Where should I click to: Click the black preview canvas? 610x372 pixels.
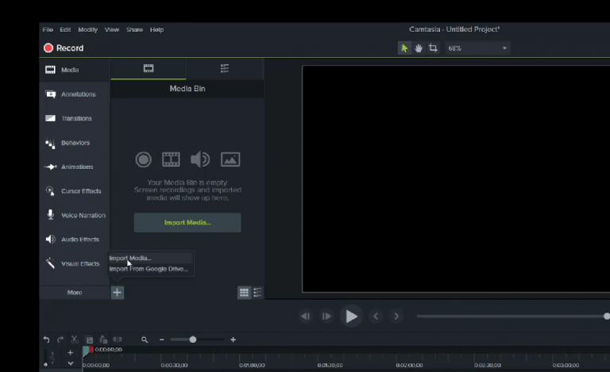coord(456,178)
